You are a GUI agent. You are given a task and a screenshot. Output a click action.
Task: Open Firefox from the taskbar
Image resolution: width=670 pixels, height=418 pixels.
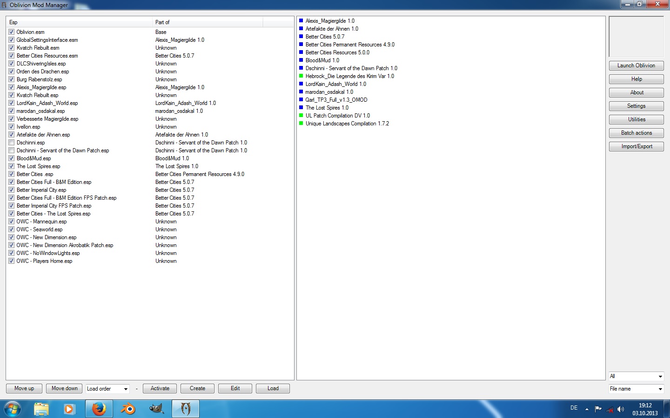click(x=99, y=409)
